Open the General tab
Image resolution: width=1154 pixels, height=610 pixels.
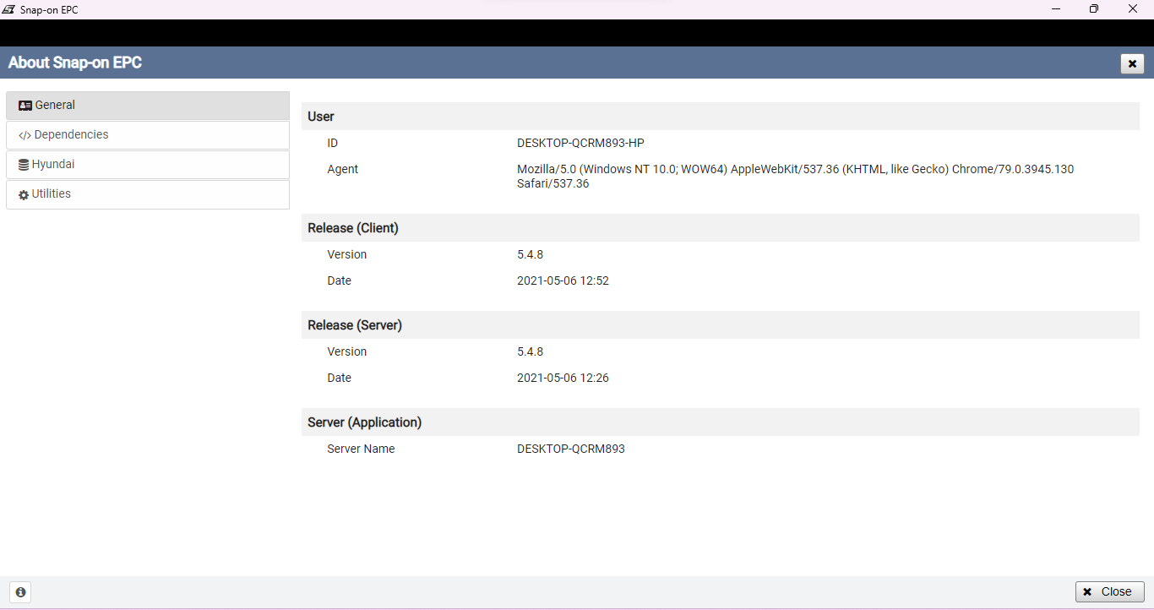point(148,106)
